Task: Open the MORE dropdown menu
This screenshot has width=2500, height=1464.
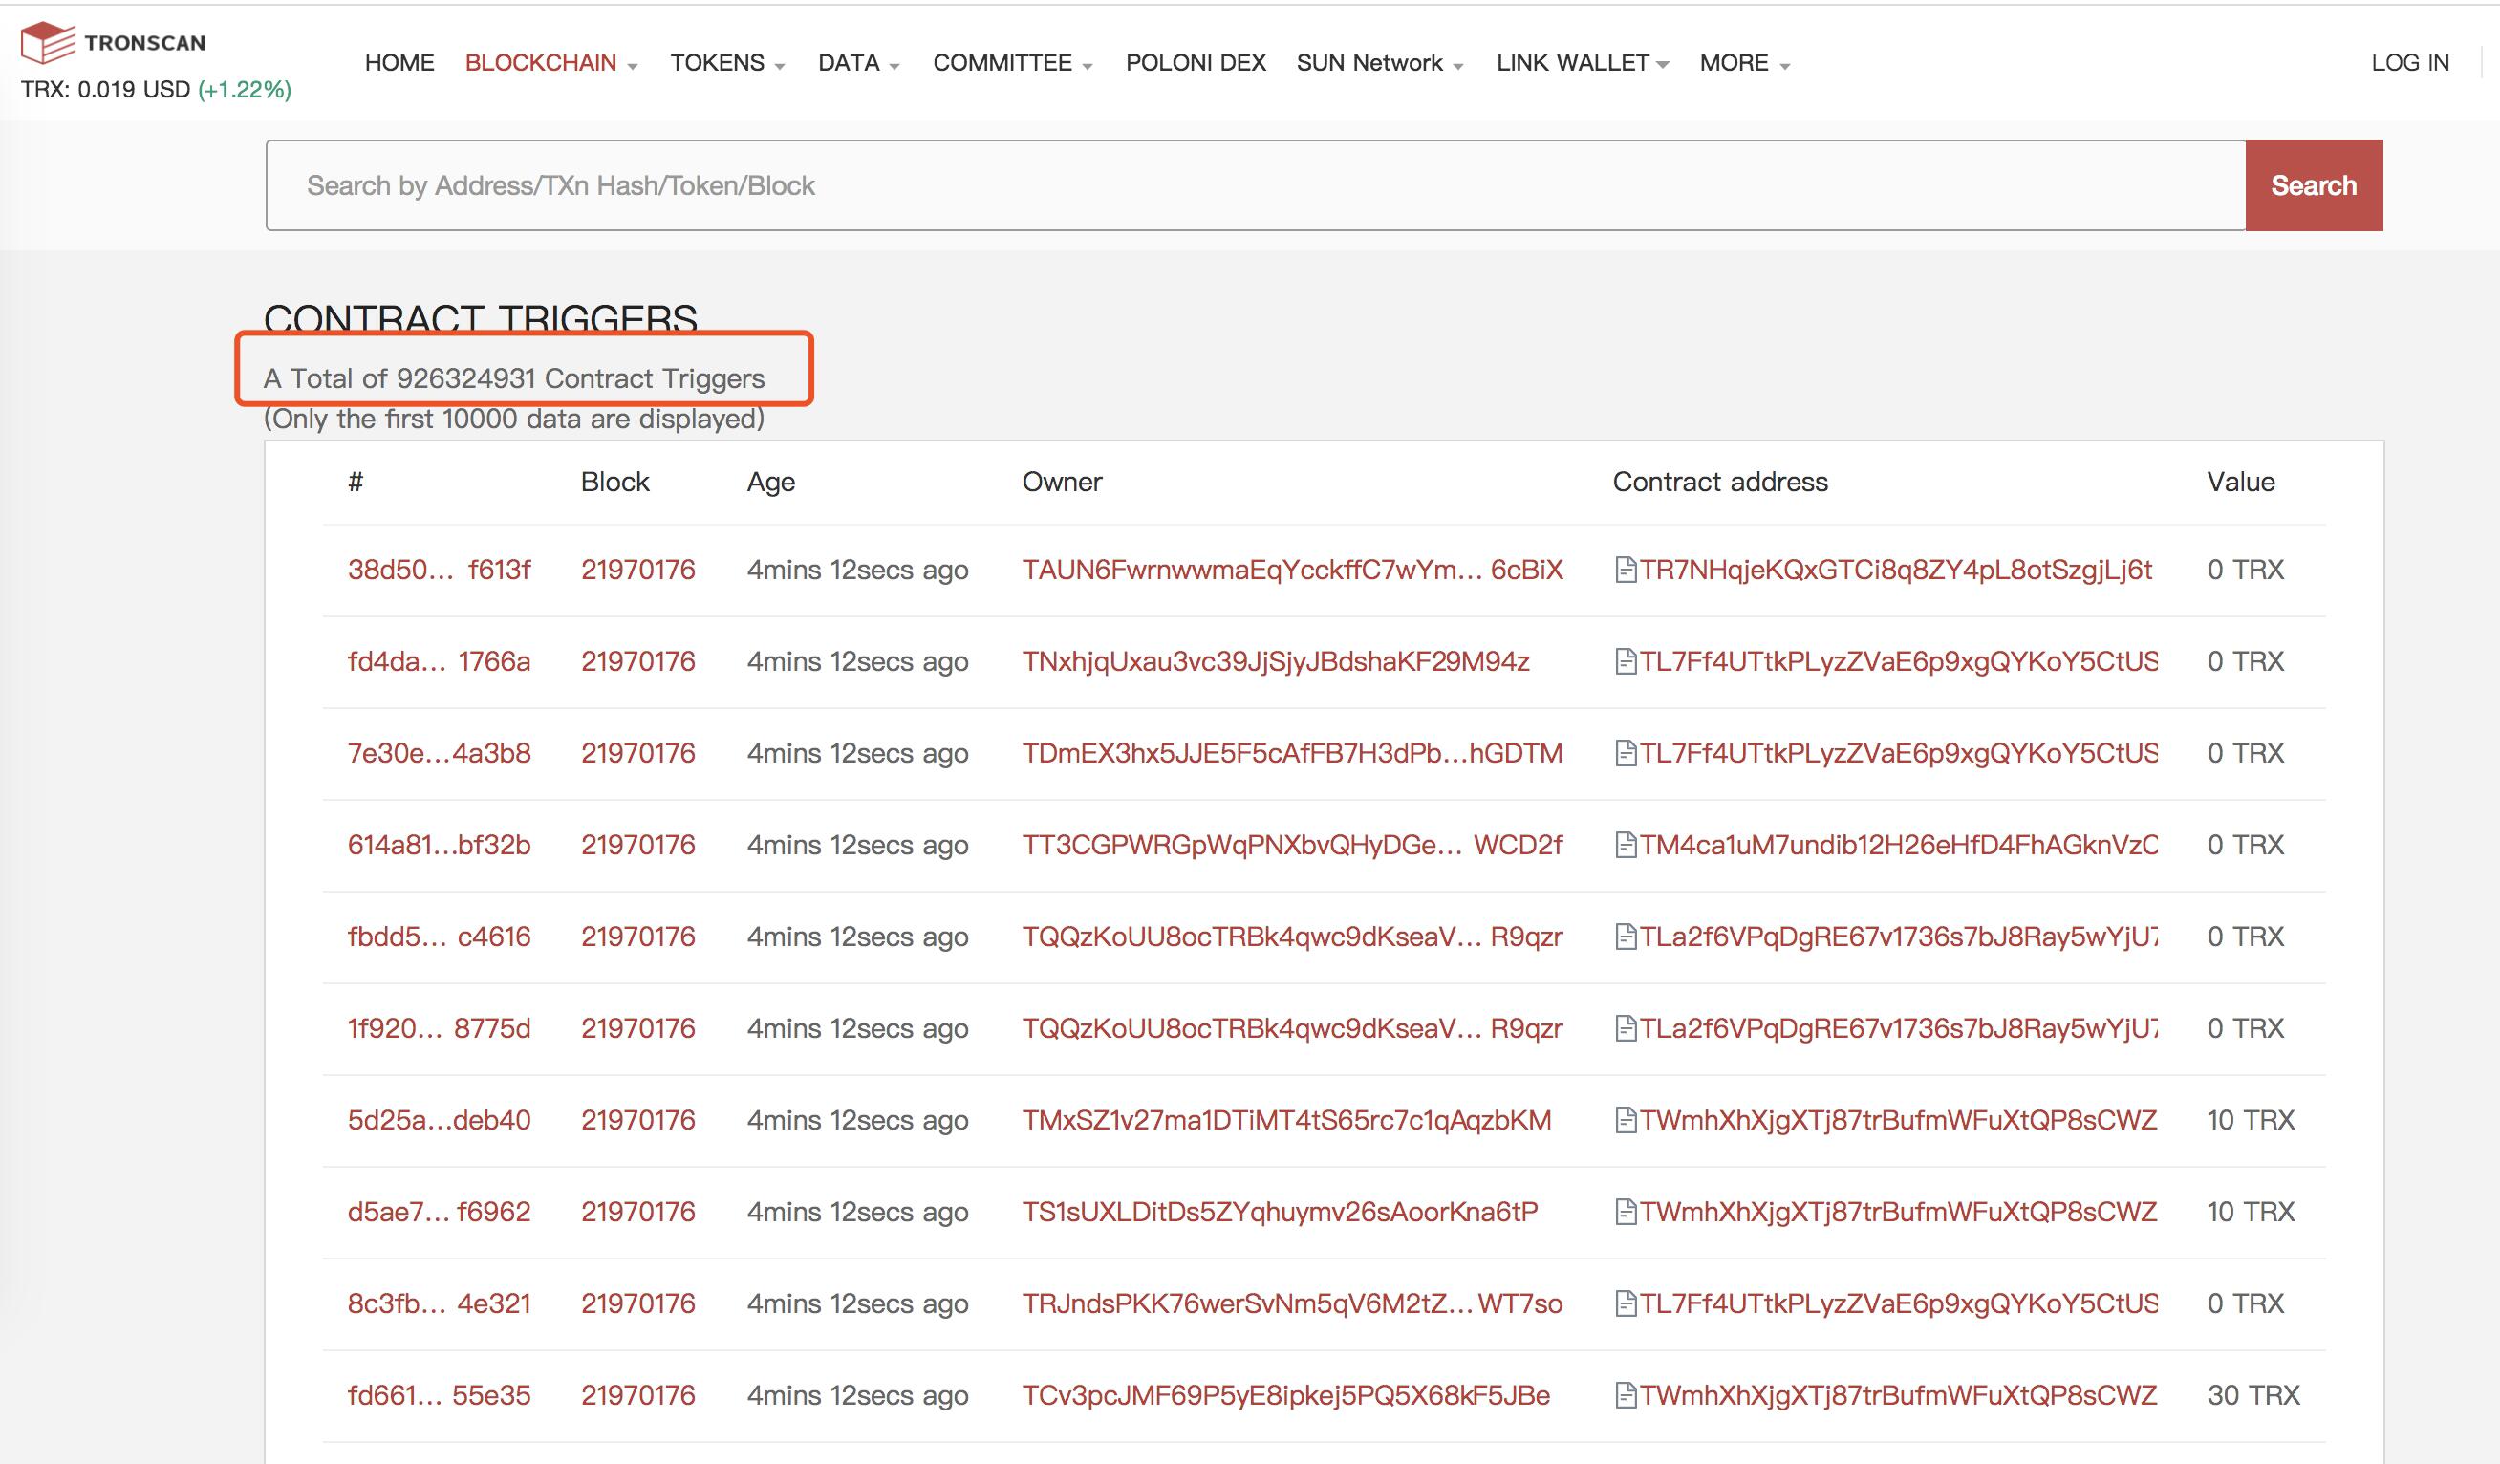Action: point(1743,63)
